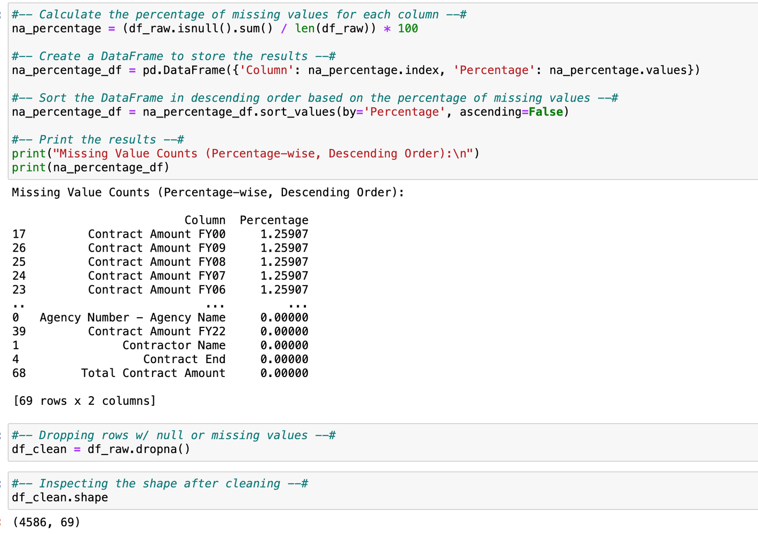The height and width of the screenshot is (534, 758).
Task: Click into the df_clean.shape code cell
Action: 60,497
